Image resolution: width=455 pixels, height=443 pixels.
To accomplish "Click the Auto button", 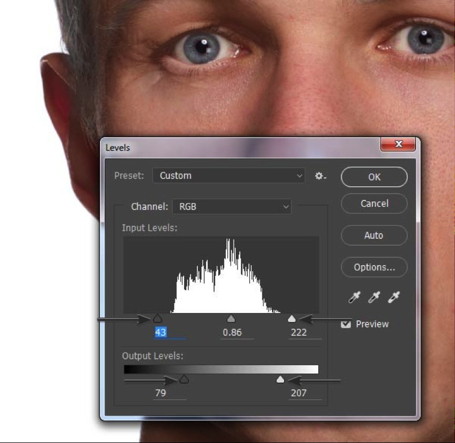I will pyautogui.click(x=374, y=235).
